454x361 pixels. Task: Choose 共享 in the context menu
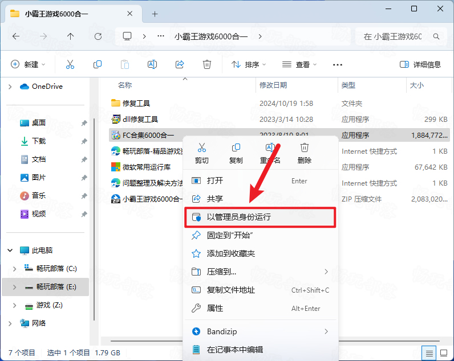(260, 199)
